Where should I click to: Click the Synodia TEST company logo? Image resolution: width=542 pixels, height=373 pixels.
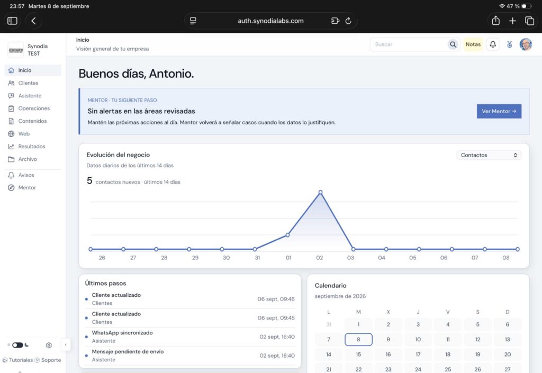15,50
